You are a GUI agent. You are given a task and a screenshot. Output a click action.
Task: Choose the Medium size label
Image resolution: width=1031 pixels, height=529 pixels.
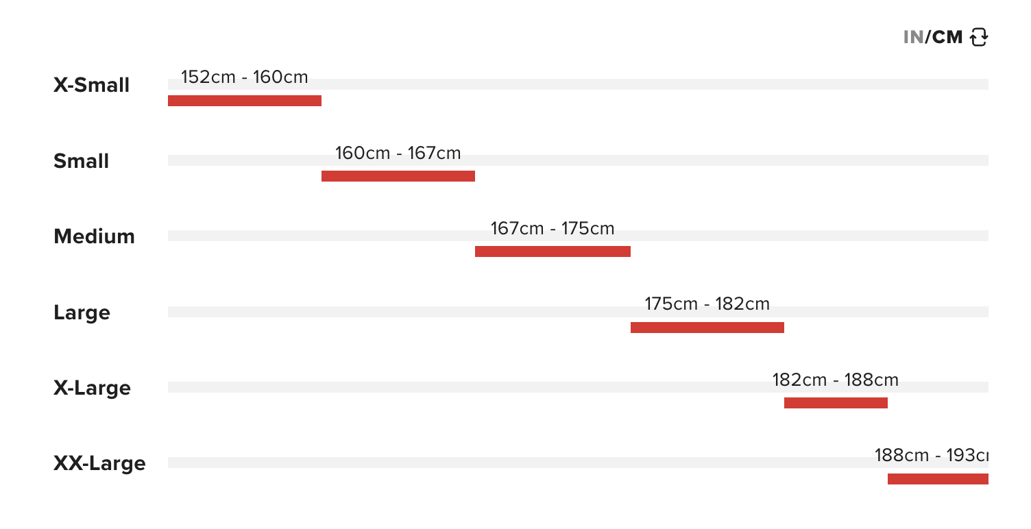[94, 236]
